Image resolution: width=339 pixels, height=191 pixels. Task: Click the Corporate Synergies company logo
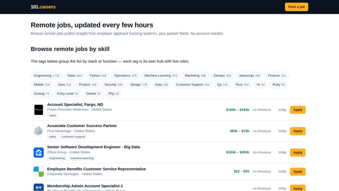[x=39, y=171]
